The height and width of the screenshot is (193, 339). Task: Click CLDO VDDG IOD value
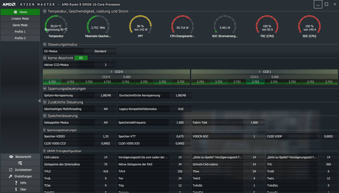pyautogui.click(x=180, y=143)
